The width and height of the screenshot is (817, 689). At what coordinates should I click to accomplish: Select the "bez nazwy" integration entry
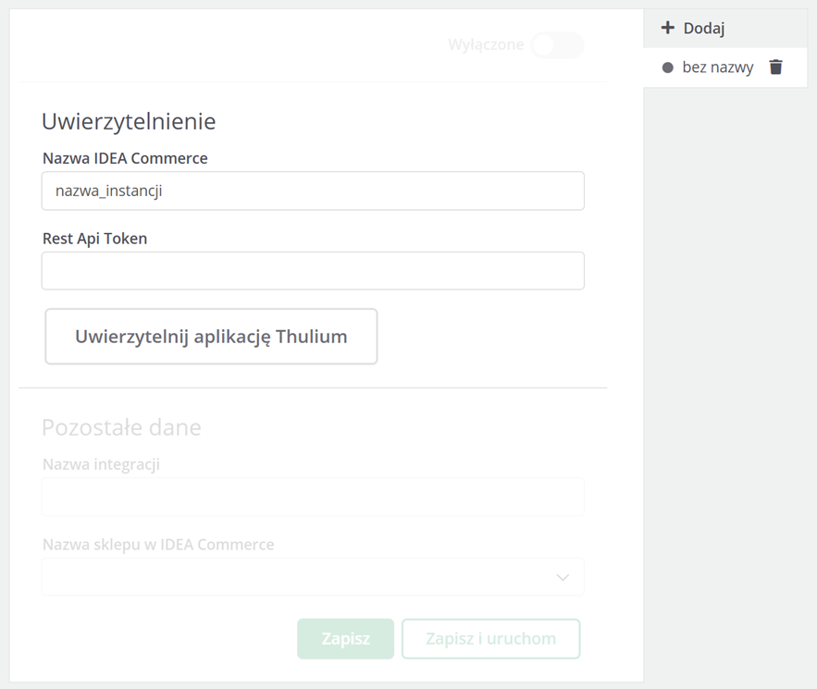click(x=717, y=68)
